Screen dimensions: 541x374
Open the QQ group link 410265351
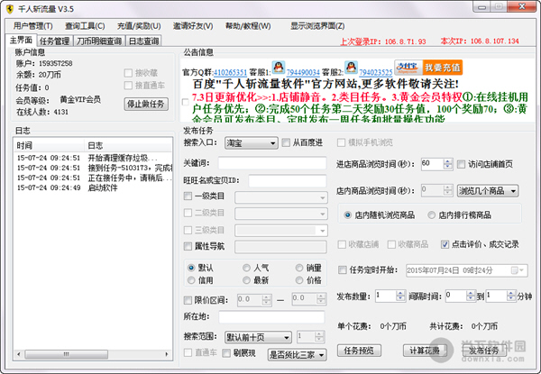tap(230, 72)
